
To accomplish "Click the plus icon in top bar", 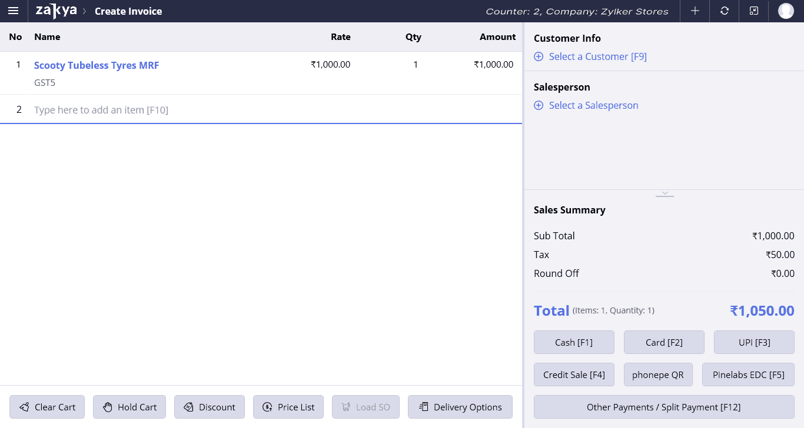I will (x=695, y=11).
